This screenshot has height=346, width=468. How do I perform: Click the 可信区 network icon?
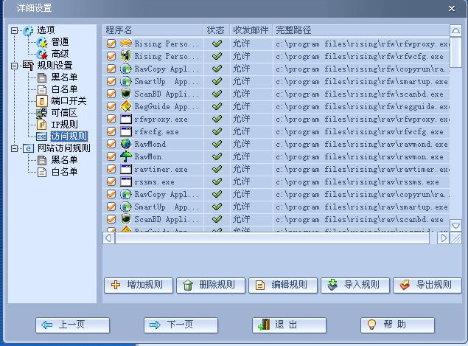pyautogui.click(x=42, y=113)
